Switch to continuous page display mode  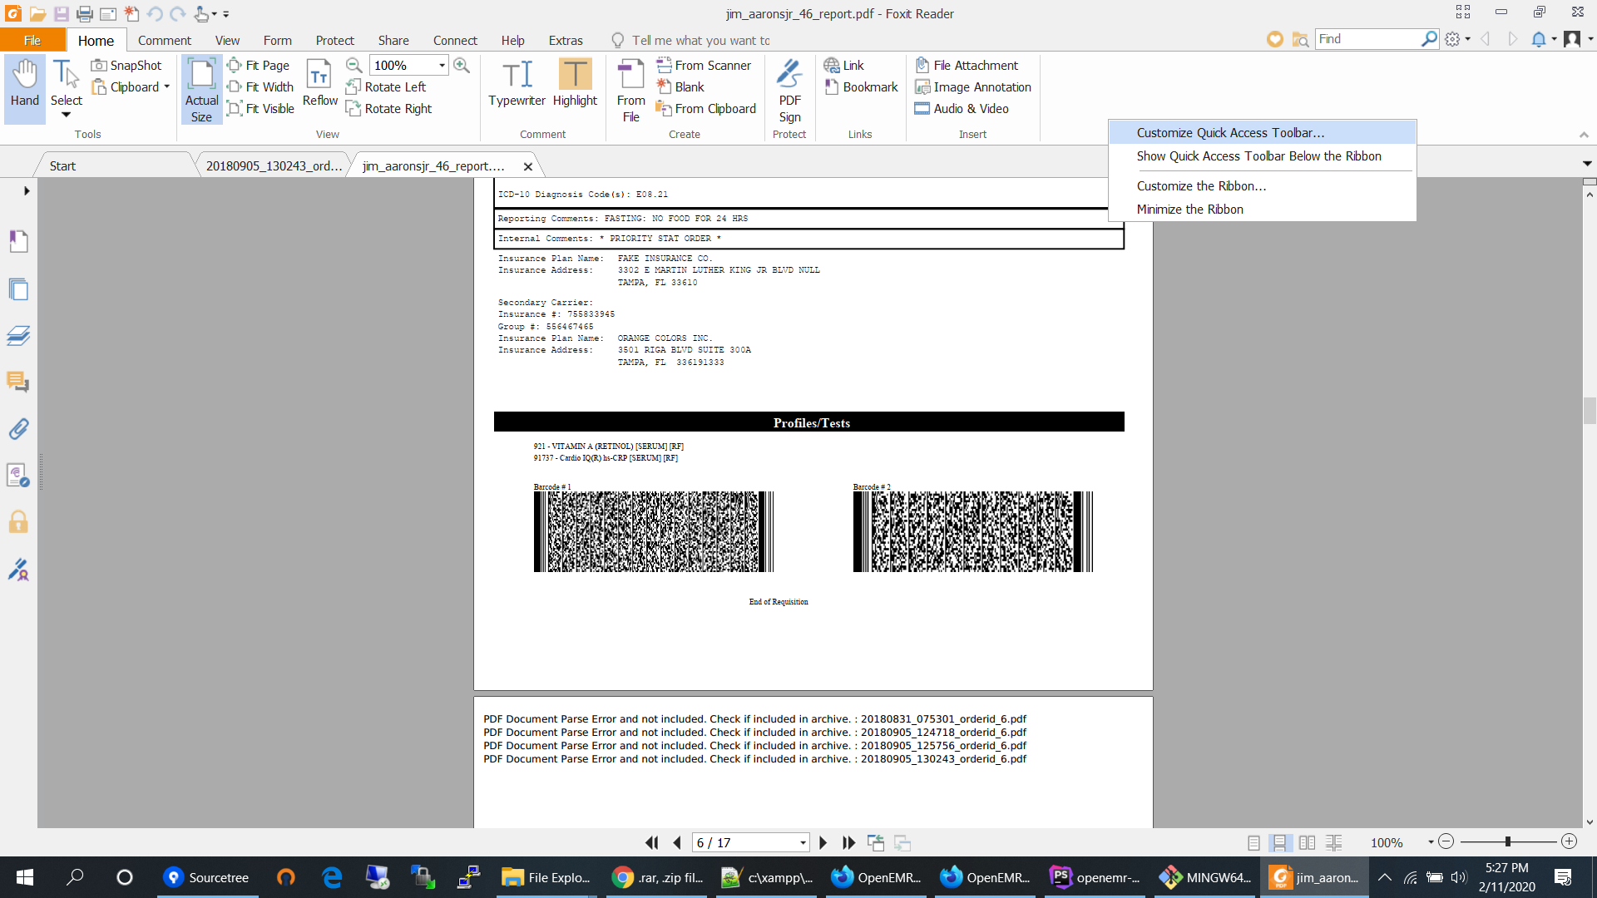[1279, 842]
